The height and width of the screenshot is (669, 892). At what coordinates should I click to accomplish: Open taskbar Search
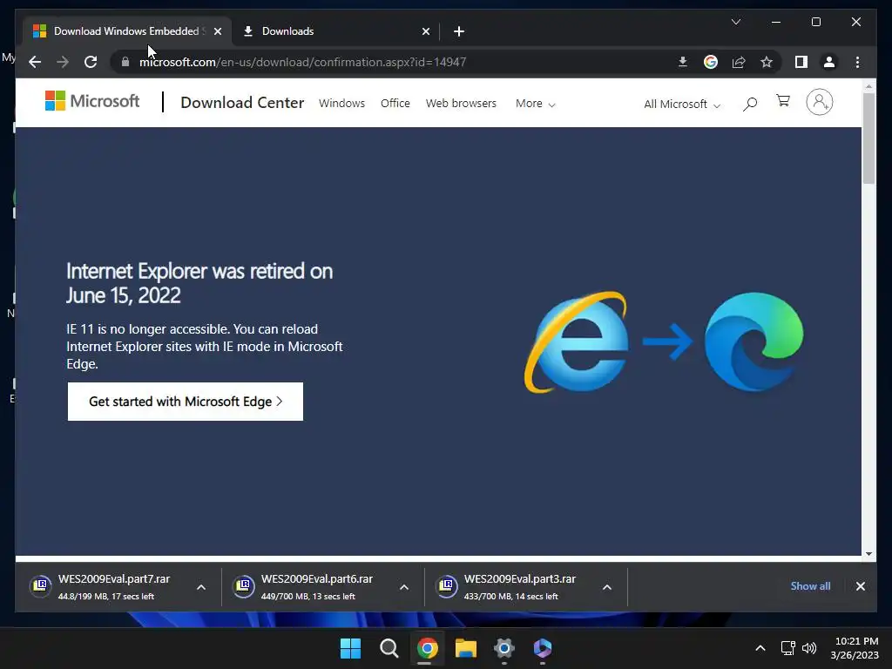click(389, 648)
